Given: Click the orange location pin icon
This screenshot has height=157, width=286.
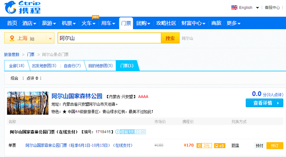Looking at the screenshot, I should pos(12,38).
